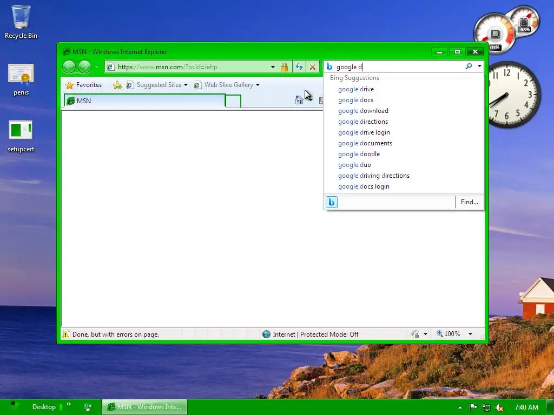
Task: Click 'Done, but with errors on page' status
Action: [x=116, y=334]
